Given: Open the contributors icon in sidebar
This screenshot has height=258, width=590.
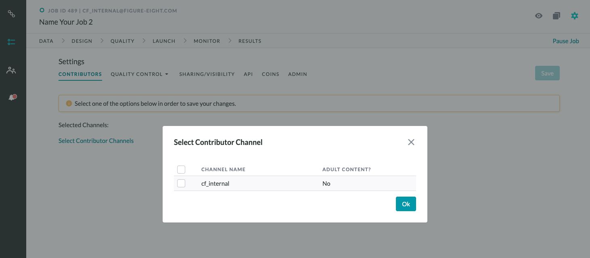Looking at the screenshot, I should 11,70.
